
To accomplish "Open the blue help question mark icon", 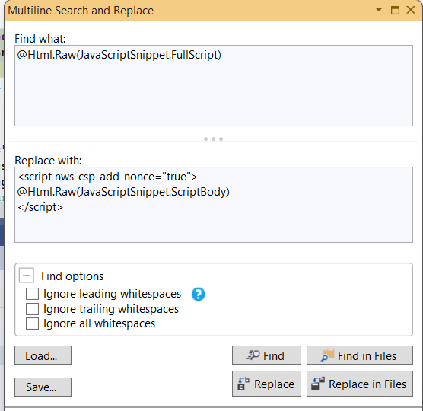I will [199, 294].
